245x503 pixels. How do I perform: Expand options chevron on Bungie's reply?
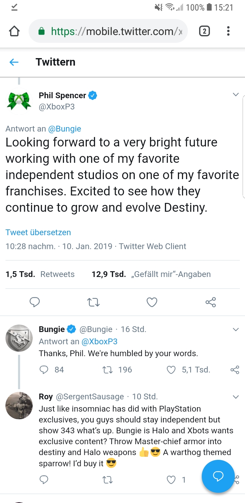point(235,329)
